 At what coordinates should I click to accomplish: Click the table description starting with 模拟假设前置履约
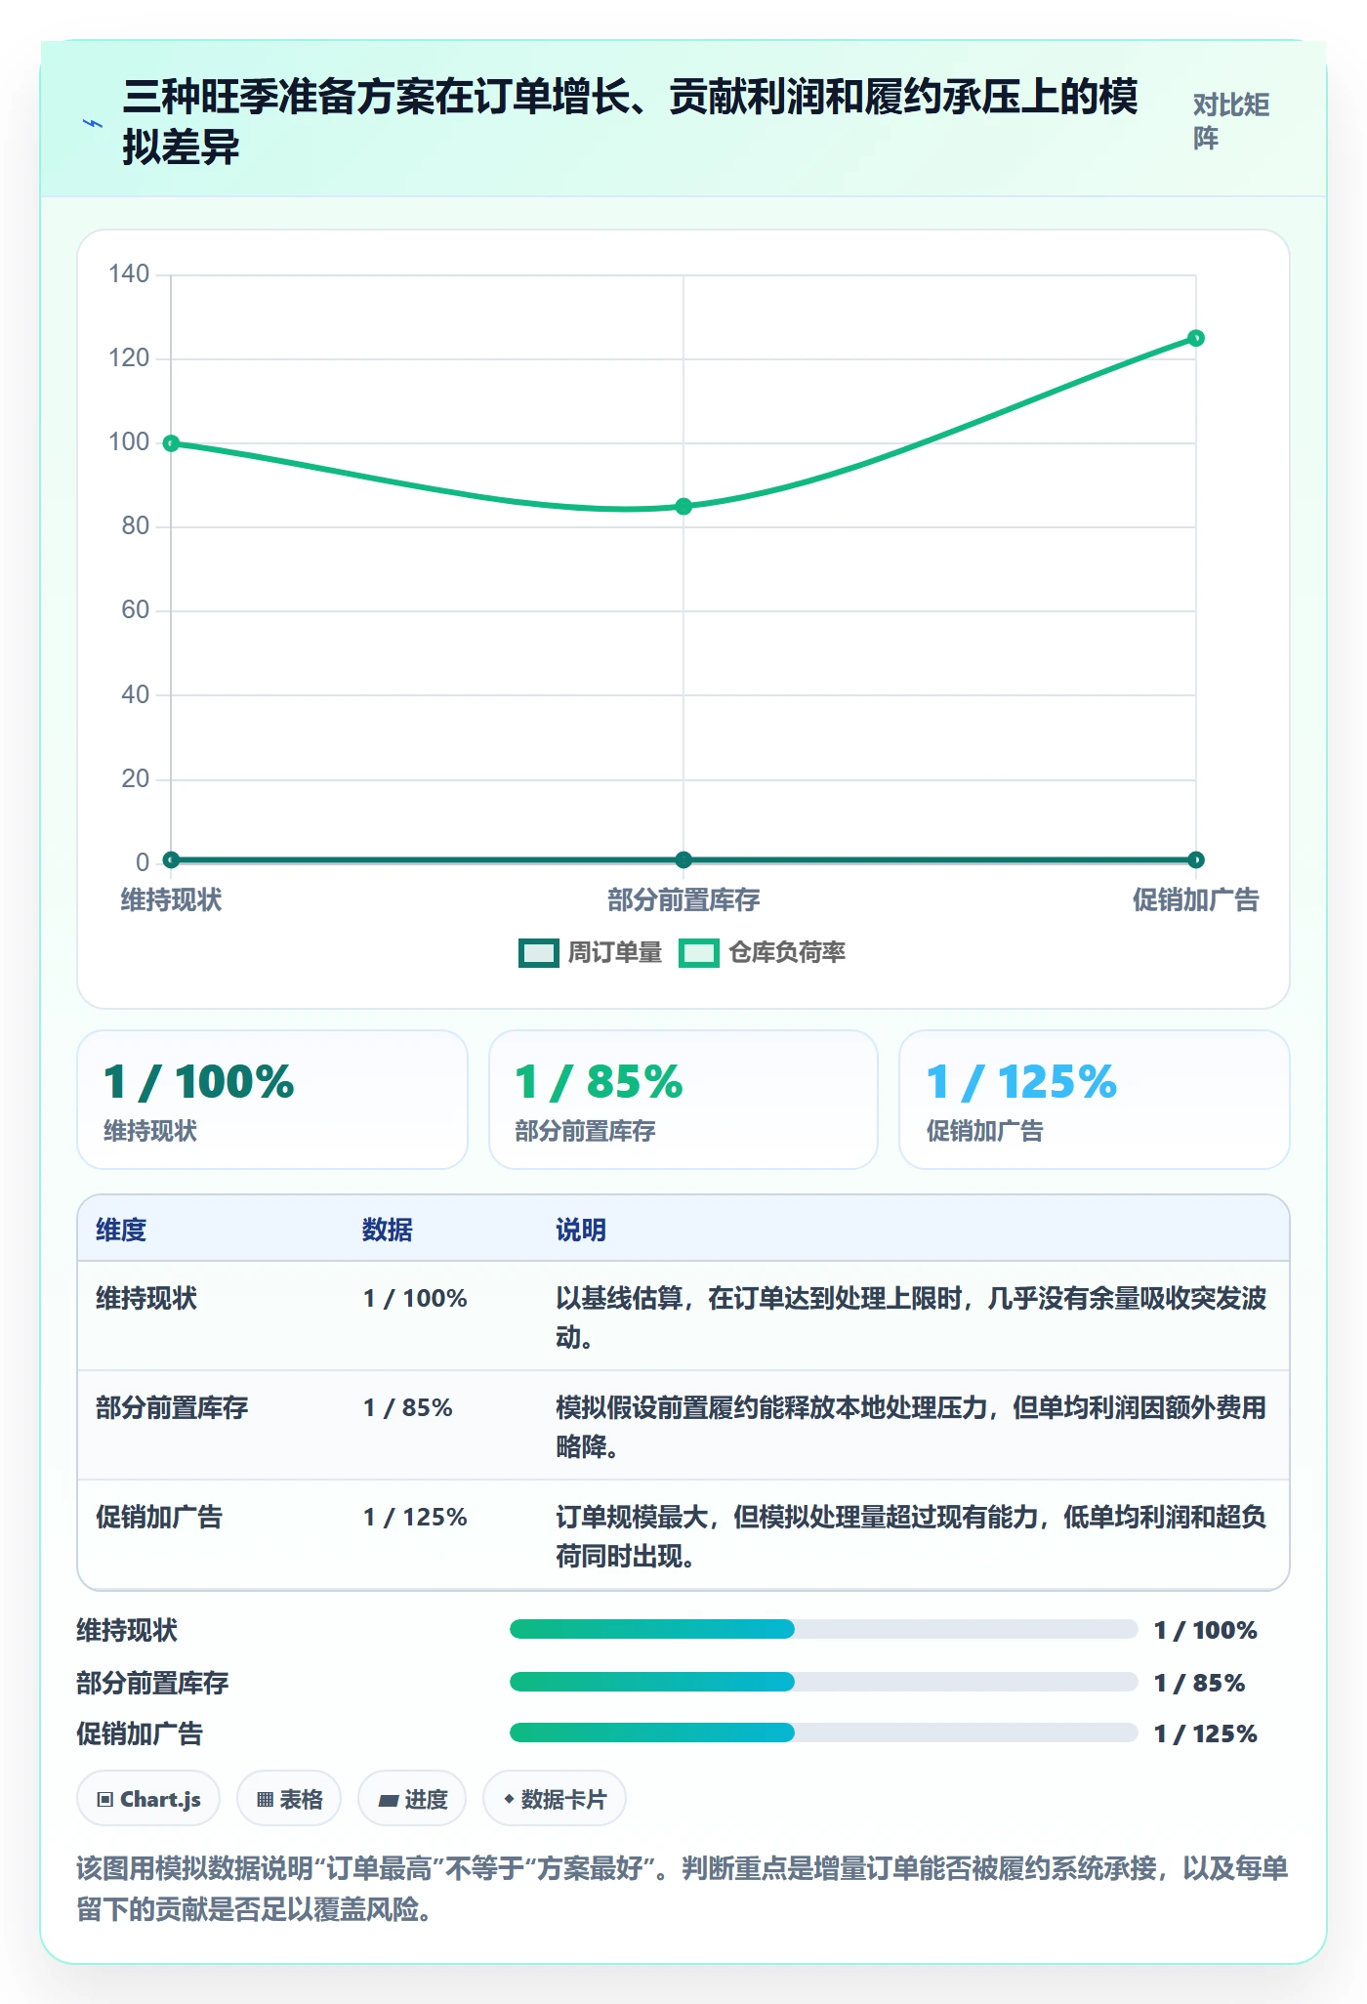point(911,1426)
